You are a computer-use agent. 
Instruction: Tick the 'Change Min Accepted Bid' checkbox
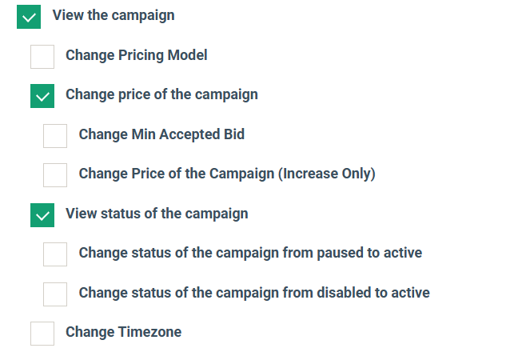pyautogui.click(x=55, y=136)
